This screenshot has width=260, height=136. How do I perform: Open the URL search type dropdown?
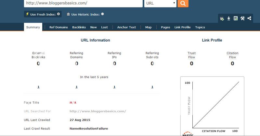pos(160,3)
